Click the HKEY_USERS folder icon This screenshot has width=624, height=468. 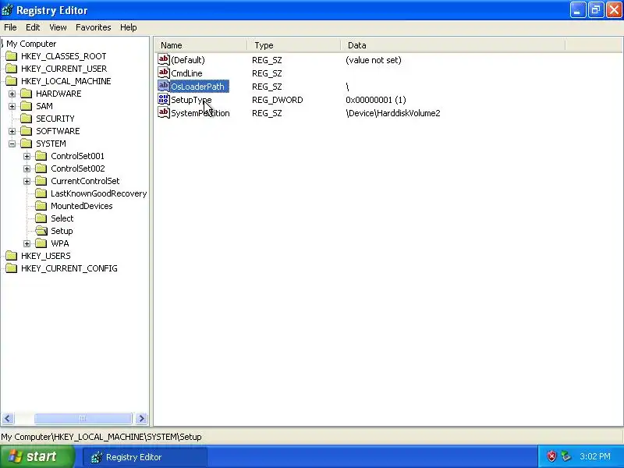tap(12, 256)
